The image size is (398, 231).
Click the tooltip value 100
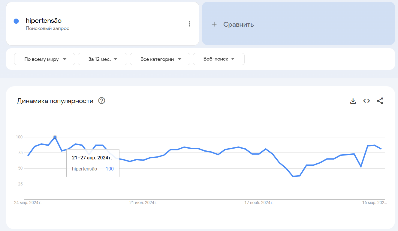[x=110, y=169]
